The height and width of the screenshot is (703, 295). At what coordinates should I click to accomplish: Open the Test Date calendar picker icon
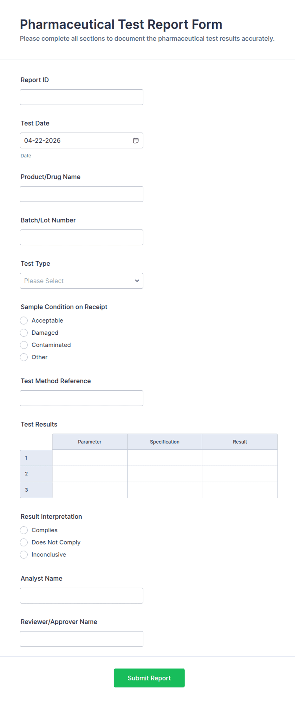coord(136,140)
